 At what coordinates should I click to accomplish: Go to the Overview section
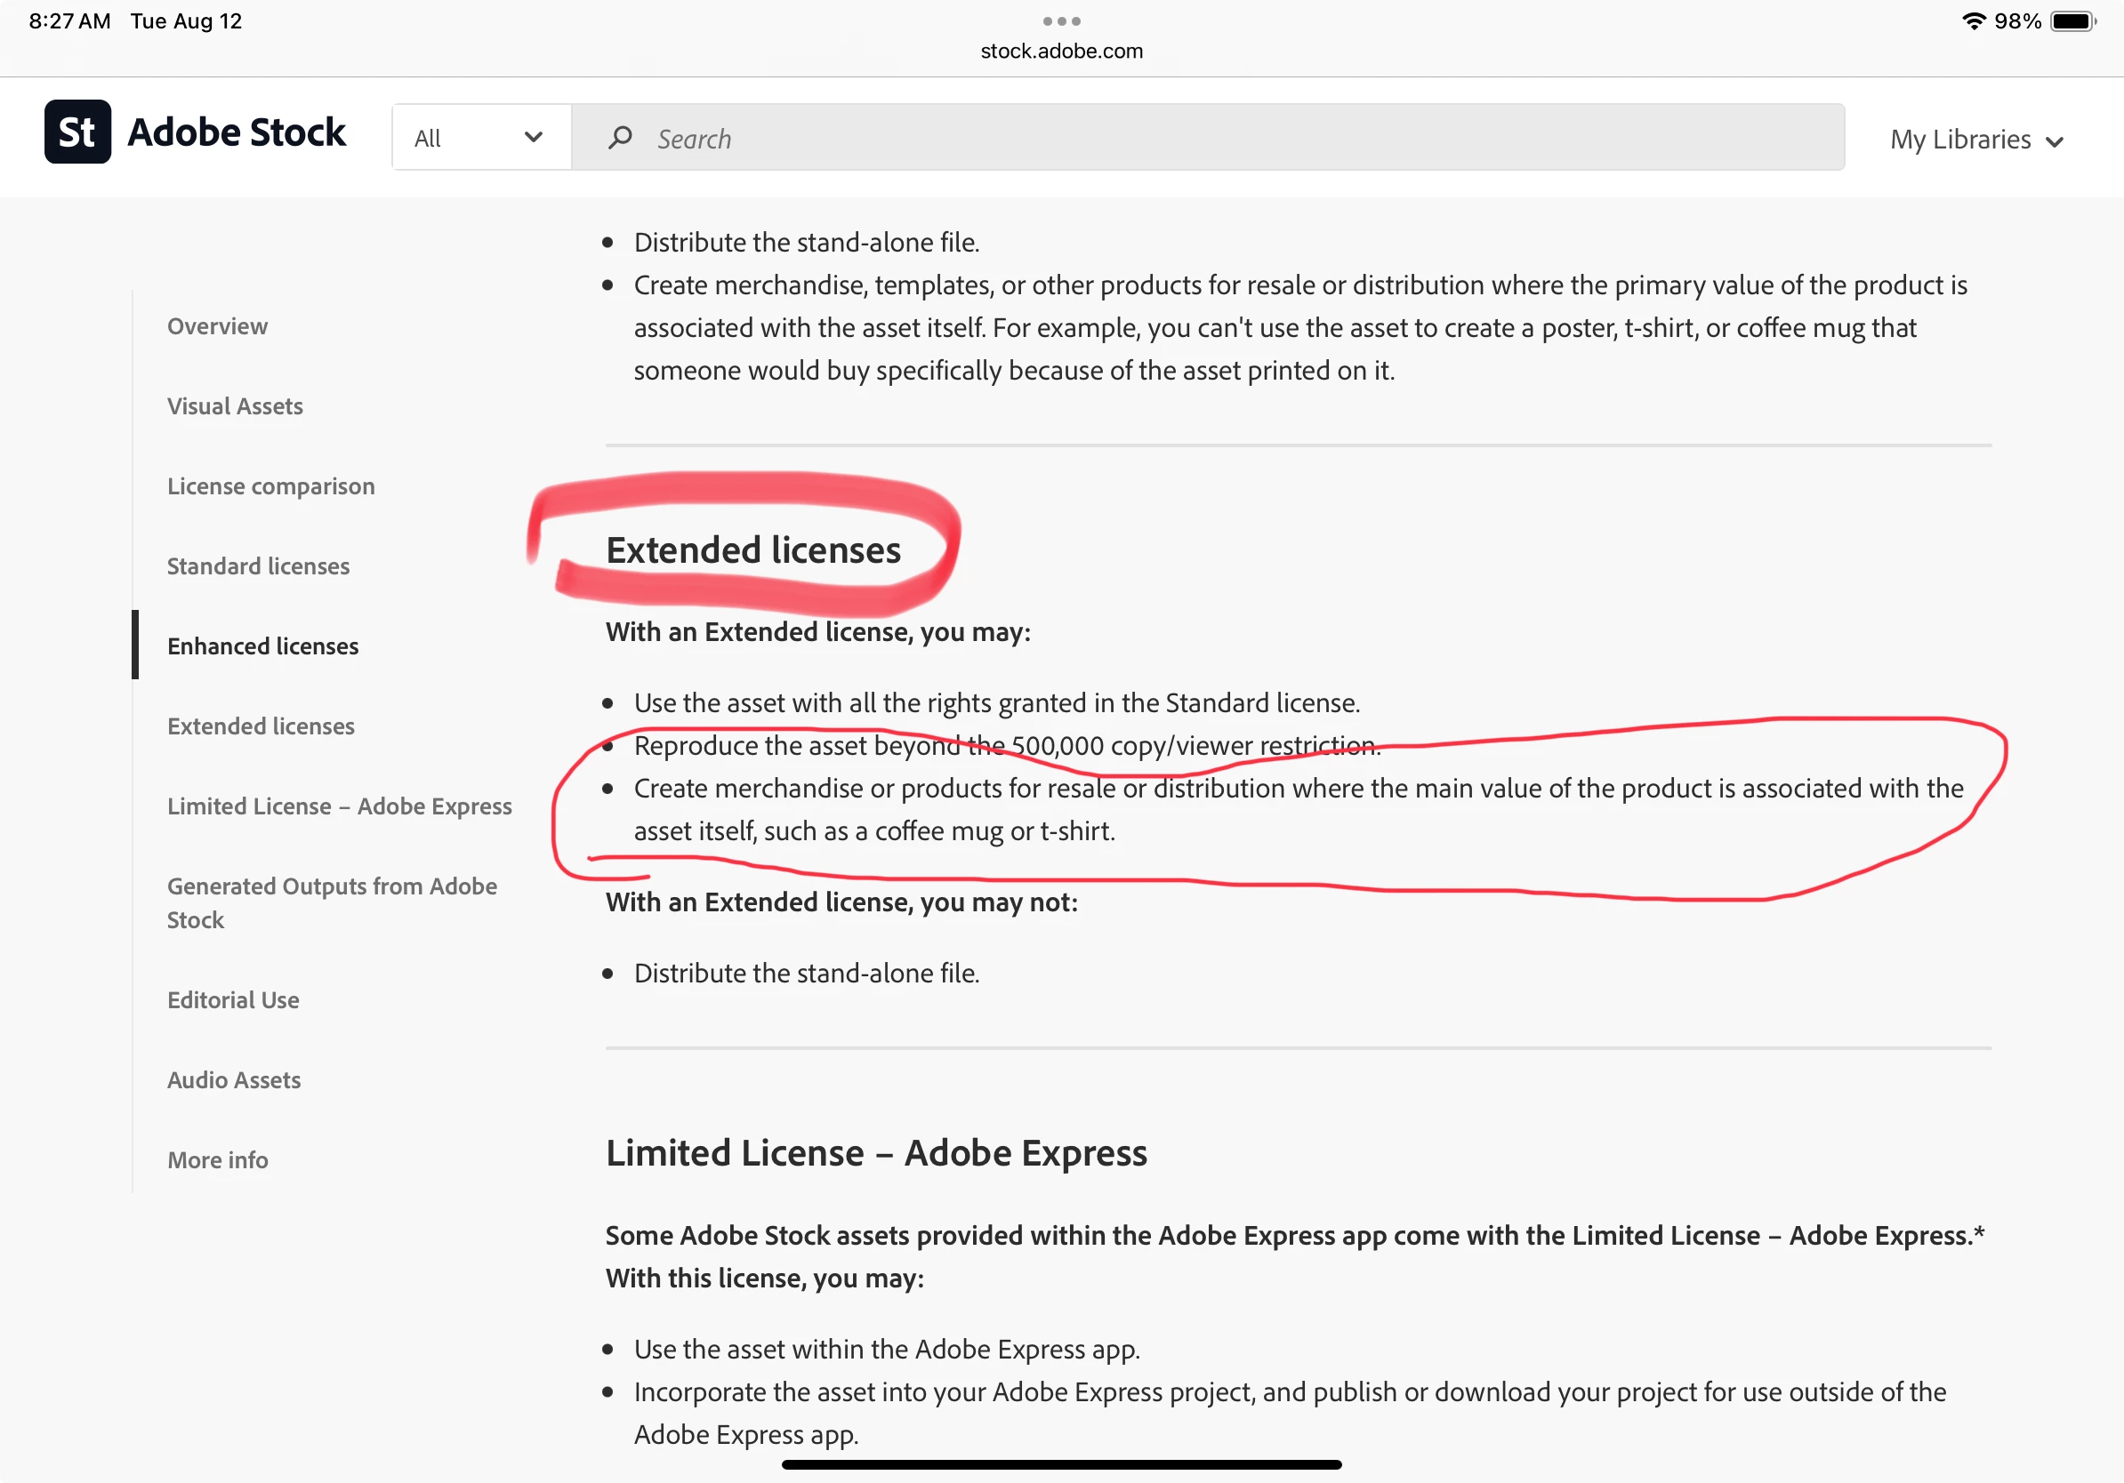(x=217, y=326)
